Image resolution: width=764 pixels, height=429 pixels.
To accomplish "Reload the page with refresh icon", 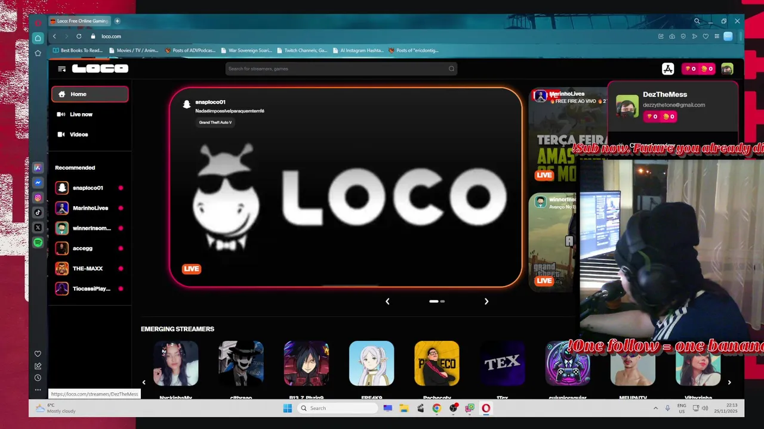I will [79, 36].
